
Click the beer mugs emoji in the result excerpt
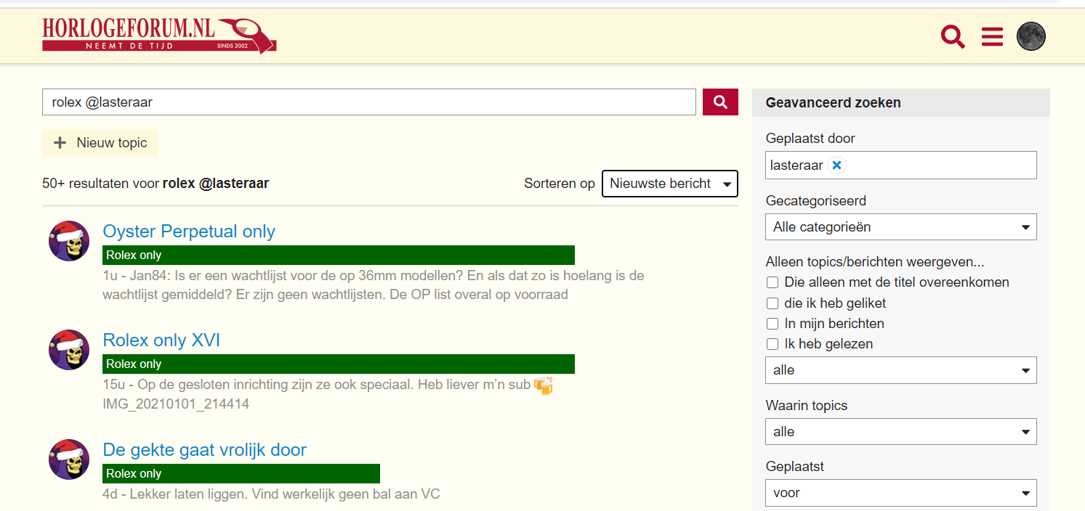[543, 385]
